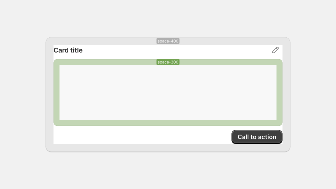Click the space-400 label badge
336x189 pixels.
pyautogui.click(x=168, y=41)
